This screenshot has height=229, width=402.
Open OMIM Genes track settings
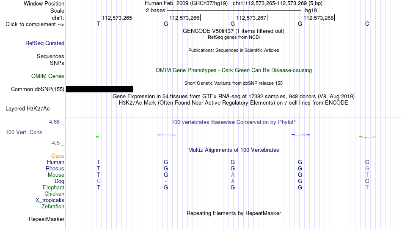coord(48,76)
